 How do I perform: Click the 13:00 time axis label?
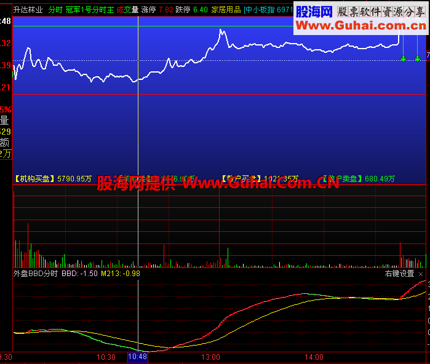click(210, 357)
